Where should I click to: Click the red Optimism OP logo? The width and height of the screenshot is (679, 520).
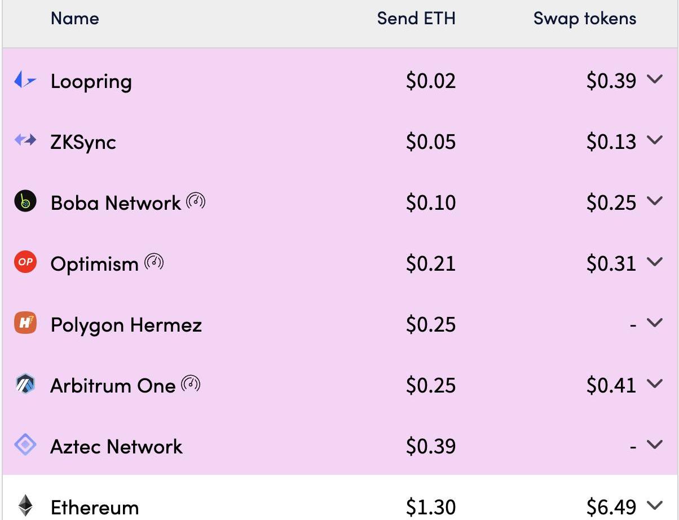pos(25,262)
